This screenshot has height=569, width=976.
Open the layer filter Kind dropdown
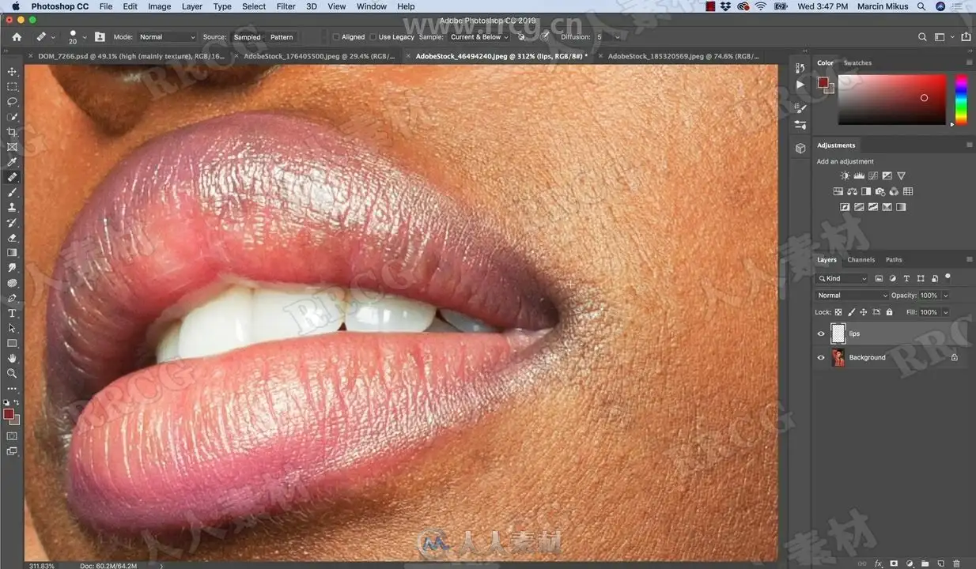842,278
